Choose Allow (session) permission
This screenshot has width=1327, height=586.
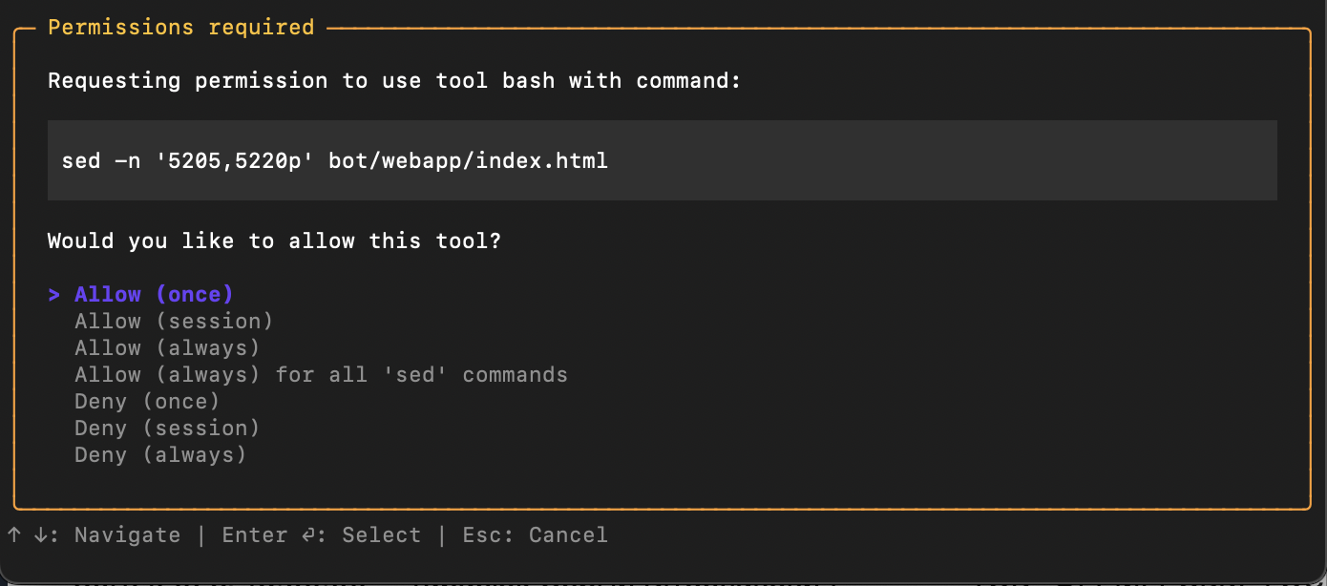point(174,322)
